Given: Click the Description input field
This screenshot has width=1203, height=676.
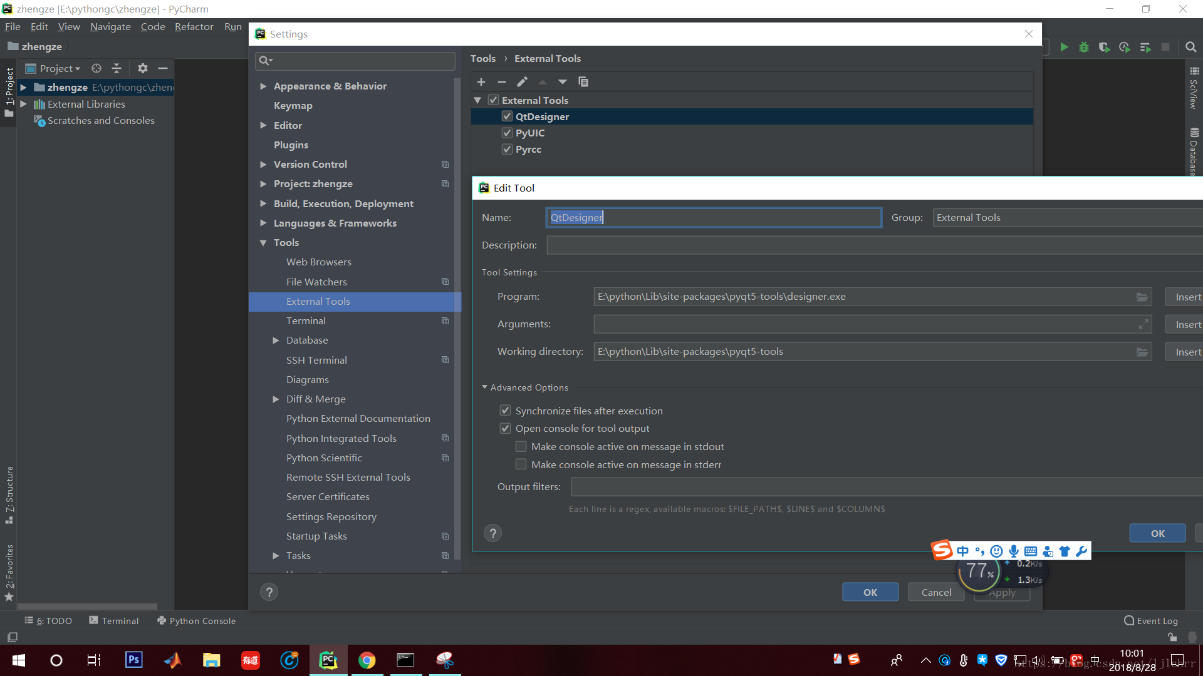Looking at the screenshot, I should [871, 245].
